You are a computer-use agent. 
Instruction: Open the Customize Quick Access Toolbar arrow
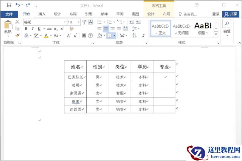click(36, 6)
